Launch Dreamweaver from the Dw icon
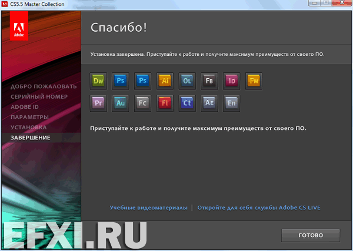The image size is (353, 251). coord(98,81)
